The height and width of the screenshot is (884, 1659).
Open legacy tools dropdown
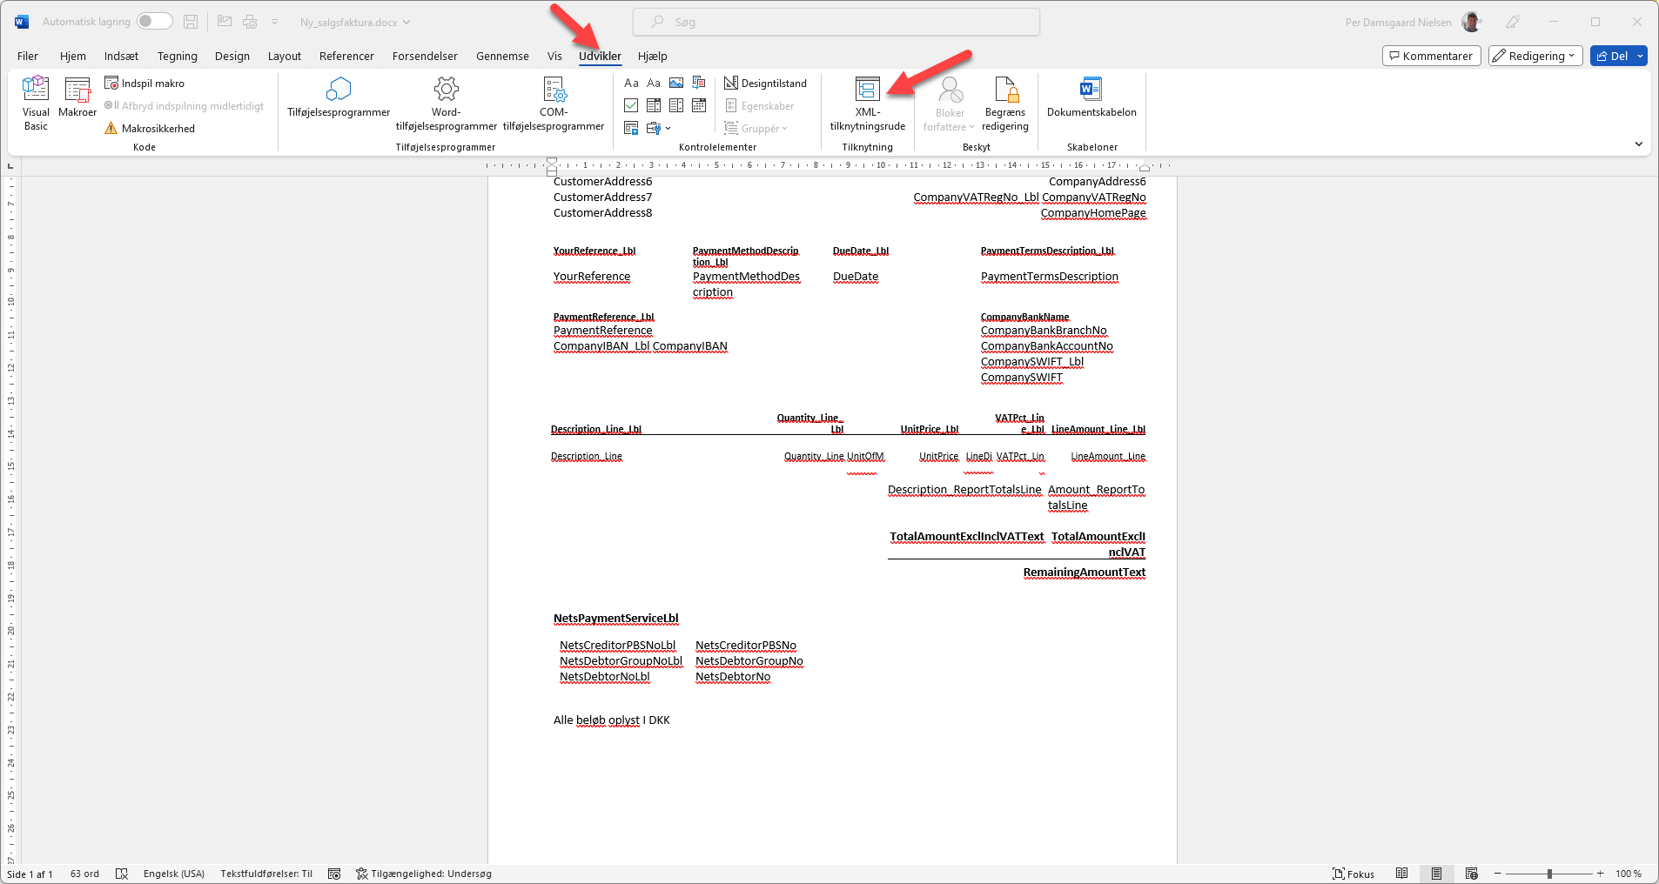[x=659, y=128]
